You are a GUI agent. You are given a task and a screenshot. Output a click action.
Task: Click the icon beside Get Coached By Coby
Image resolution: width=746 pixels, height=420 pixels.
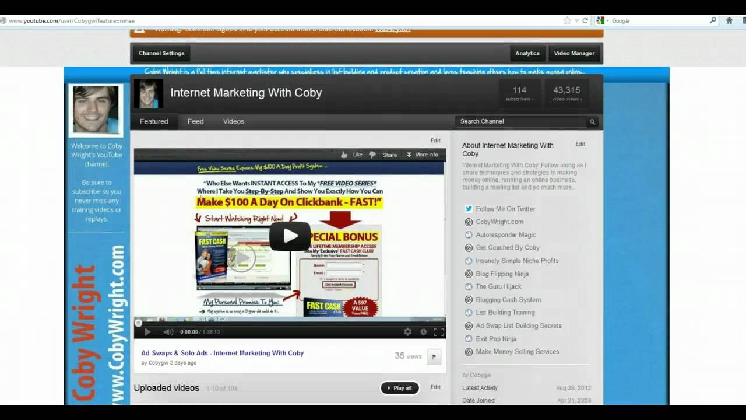point(469,247)
